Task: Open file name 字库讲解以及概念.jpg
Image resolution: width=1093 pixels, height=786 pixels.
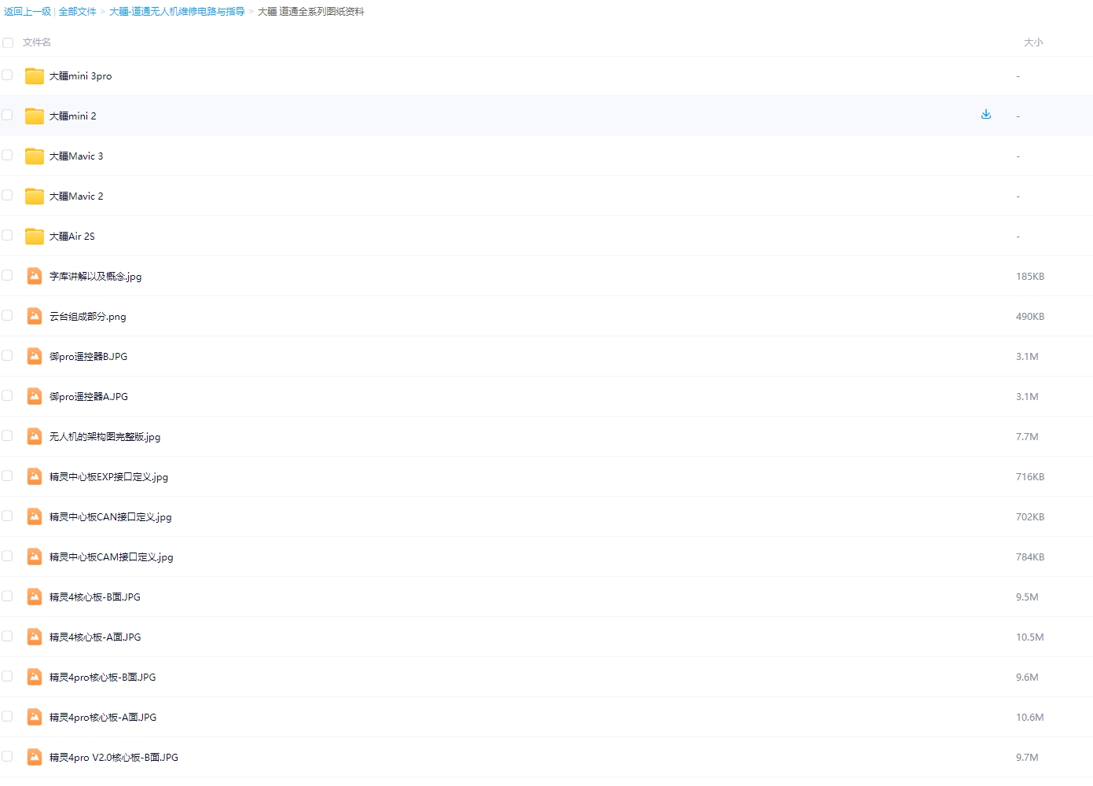Action: tap(96, 277)
